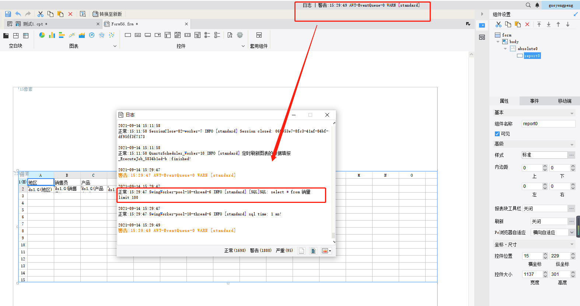Add a checkbox group widget
Screen dimensions: 580x306
(x=217, y=35)
